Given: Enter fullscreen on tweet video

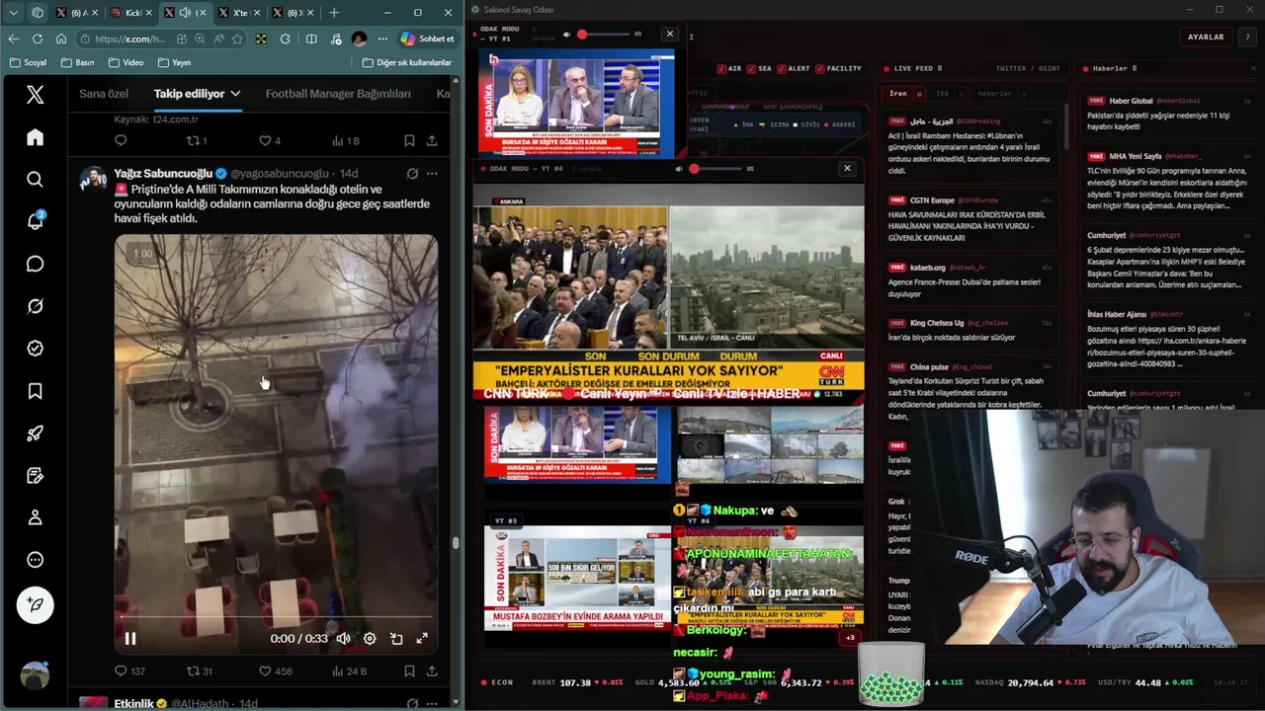Looking at the screenshot, I should click(x=422, y=639).
